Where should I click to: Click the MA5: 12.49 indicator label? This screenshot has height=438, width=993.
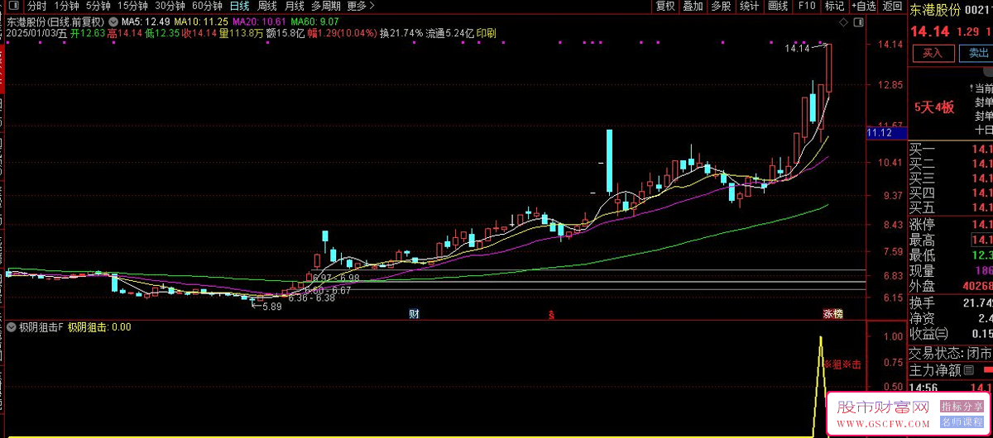[146, 21]
